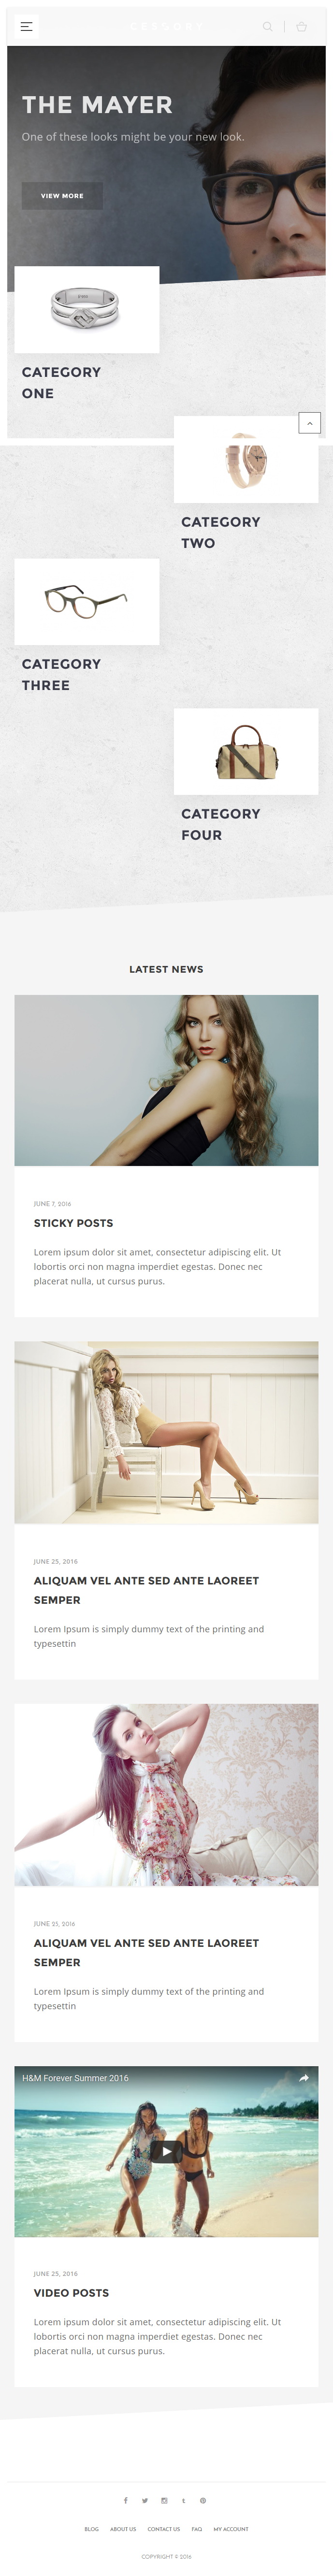Open Instagram icon in footer
Image resolution: width=333 pixels, height=2576 pixels.
tap(164, 2500)
